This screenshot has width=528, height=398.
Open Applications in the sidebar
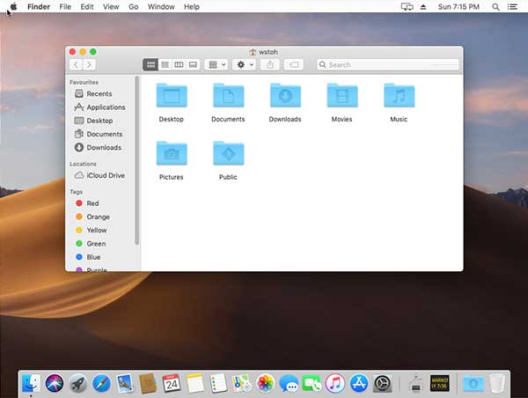click(x=99, y=107)
